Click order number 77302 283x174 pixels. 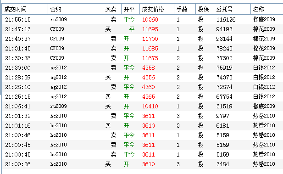point(224,58)
